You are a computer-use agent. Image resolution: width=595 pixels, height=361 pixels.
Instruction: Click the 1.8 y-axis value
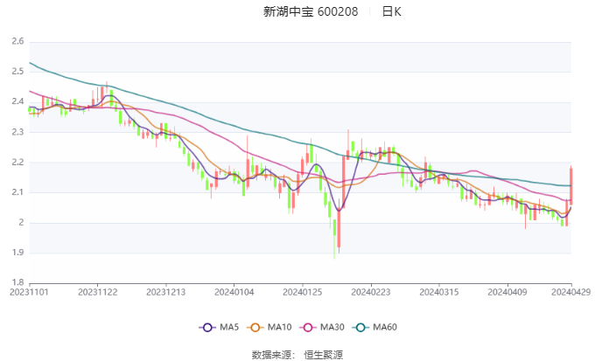tap(17, 282)
